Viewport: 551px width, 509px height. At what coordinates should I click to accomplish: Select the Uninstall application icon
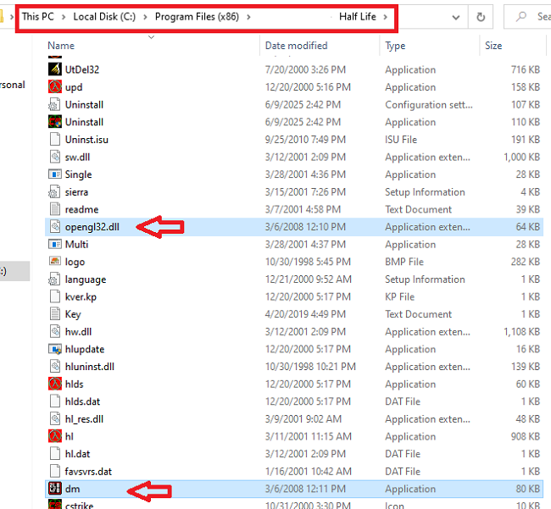click(x=55, y=122)
